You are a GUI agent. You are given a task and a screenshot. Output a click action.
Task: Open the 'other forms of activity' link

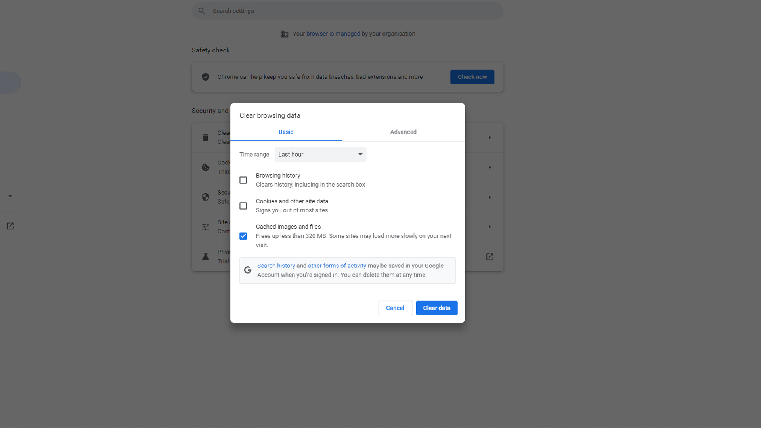point(337,266)
